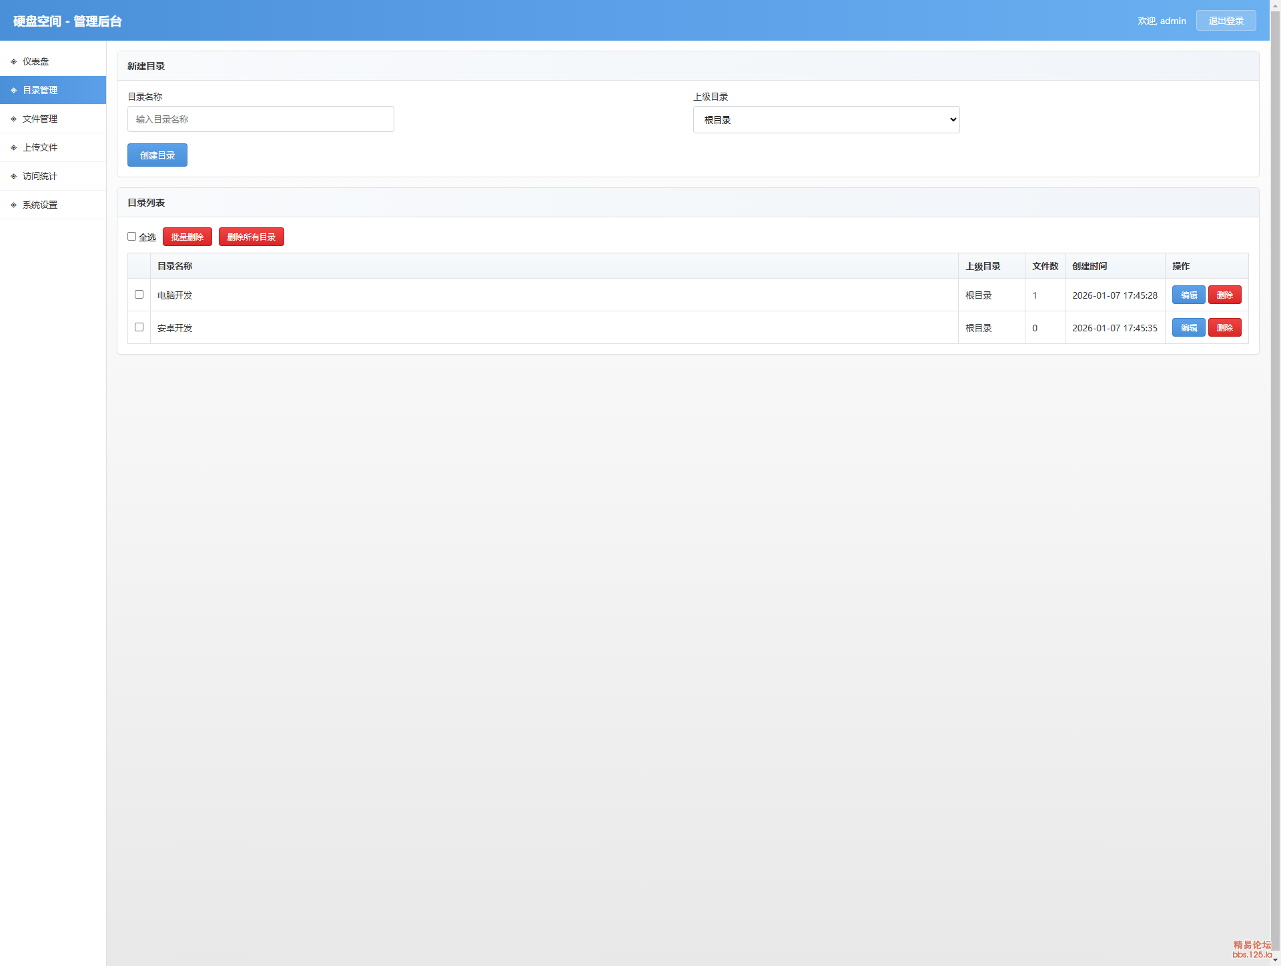Delete the 安卓开发 directory row

pyautogui.click(x=1224, y=327)
